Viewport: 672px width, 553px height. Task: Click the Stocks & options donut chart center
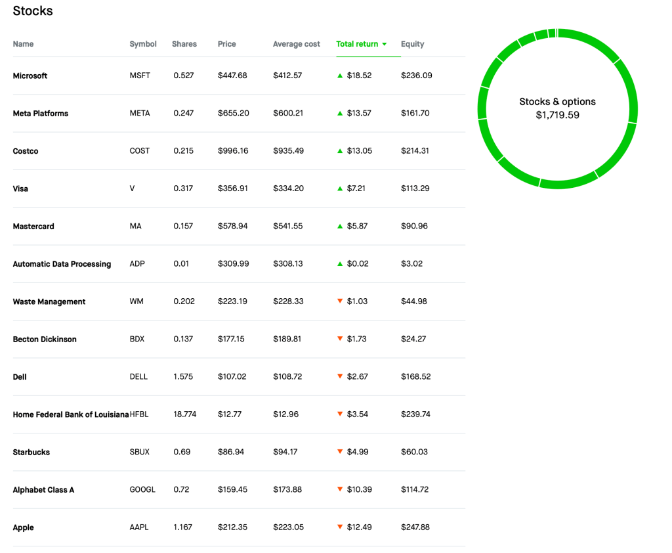(x=557, y=108)
